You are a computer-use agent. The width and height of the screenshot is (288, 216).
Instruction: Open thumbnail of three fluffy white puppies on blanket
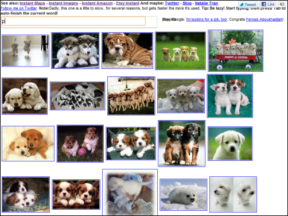(x=181, y=96)
